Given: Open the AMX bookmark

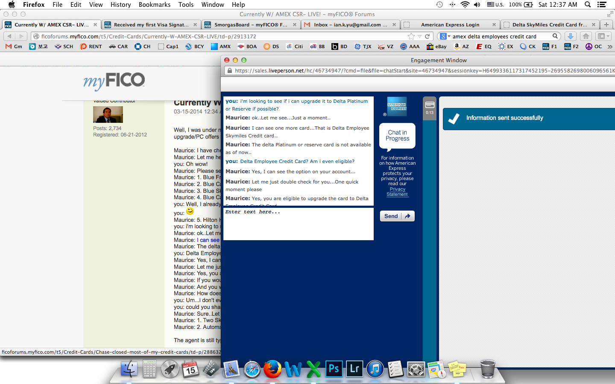Looking at the screenshot, I should (x=221, y=47).
